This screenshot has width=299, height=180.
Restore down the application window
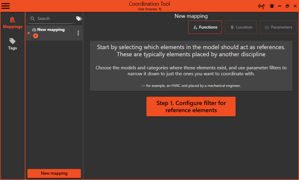(x=287, y=6)
